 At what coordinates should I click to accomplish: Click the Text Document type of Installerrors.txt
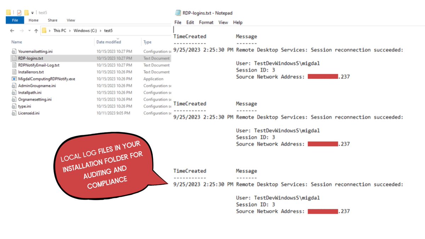click(156, 72)
